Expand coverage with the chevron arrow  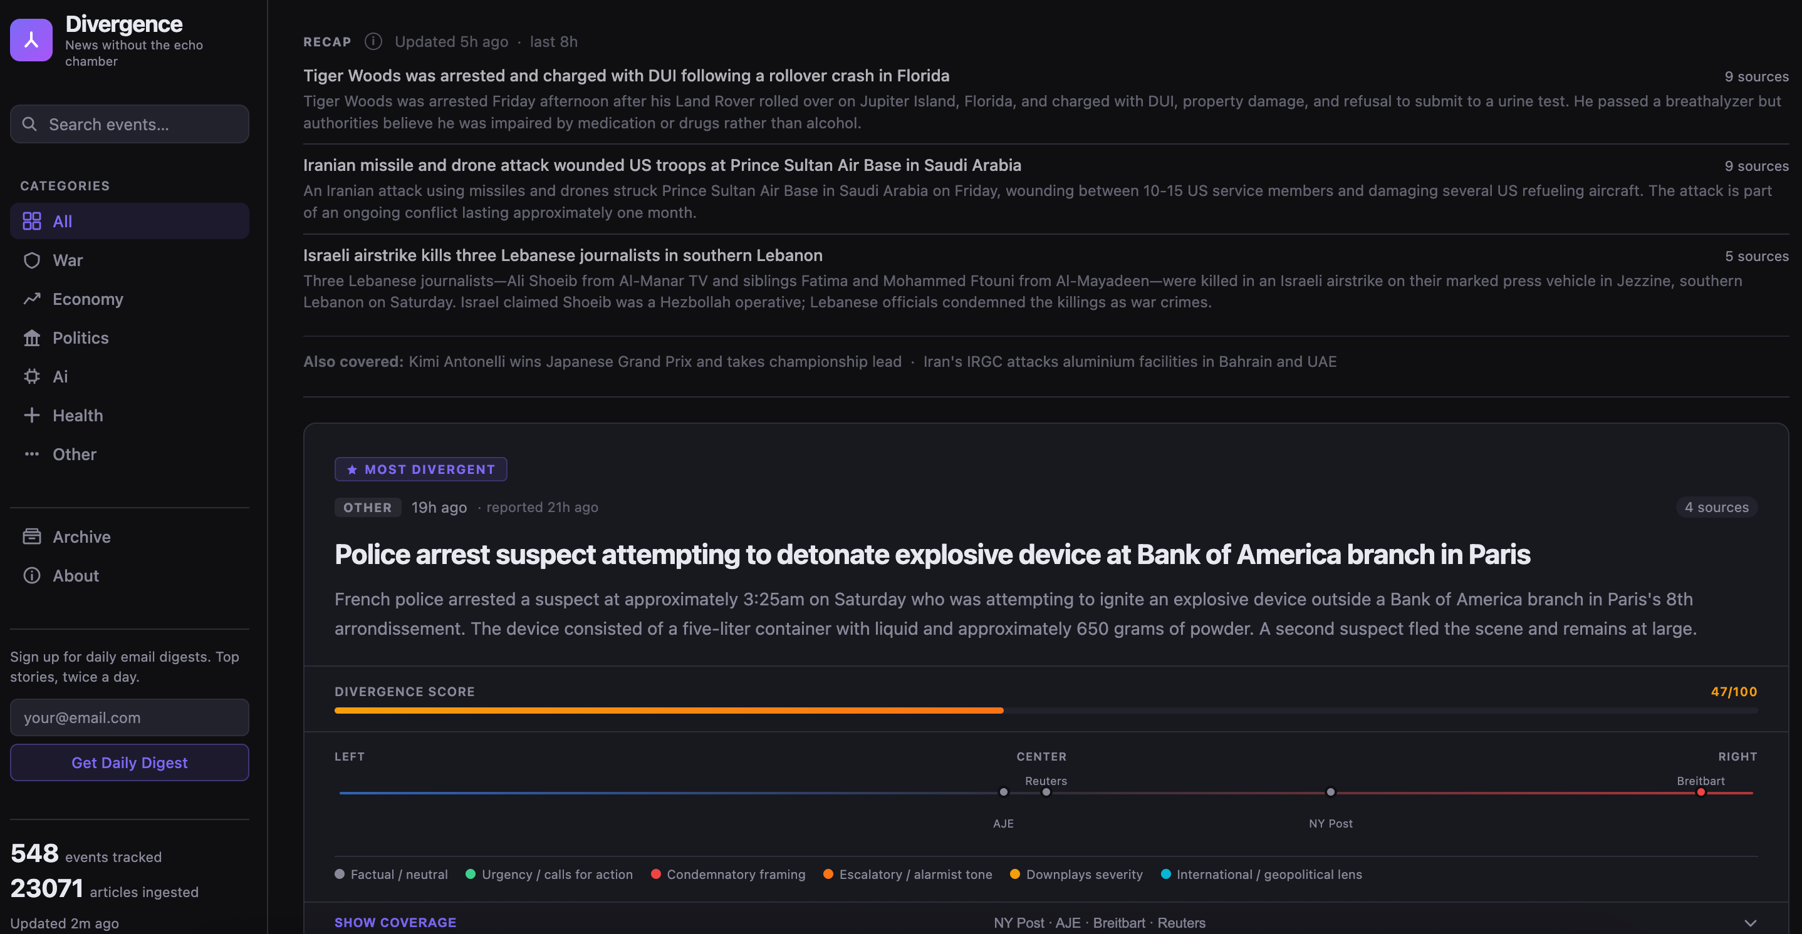1749,923
